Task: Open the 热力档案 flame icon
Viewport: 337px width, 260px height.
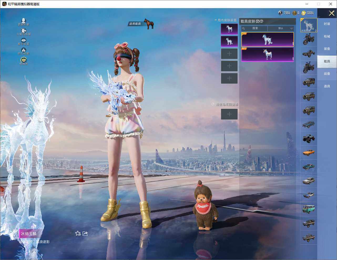Action: [x=24, y=50]
